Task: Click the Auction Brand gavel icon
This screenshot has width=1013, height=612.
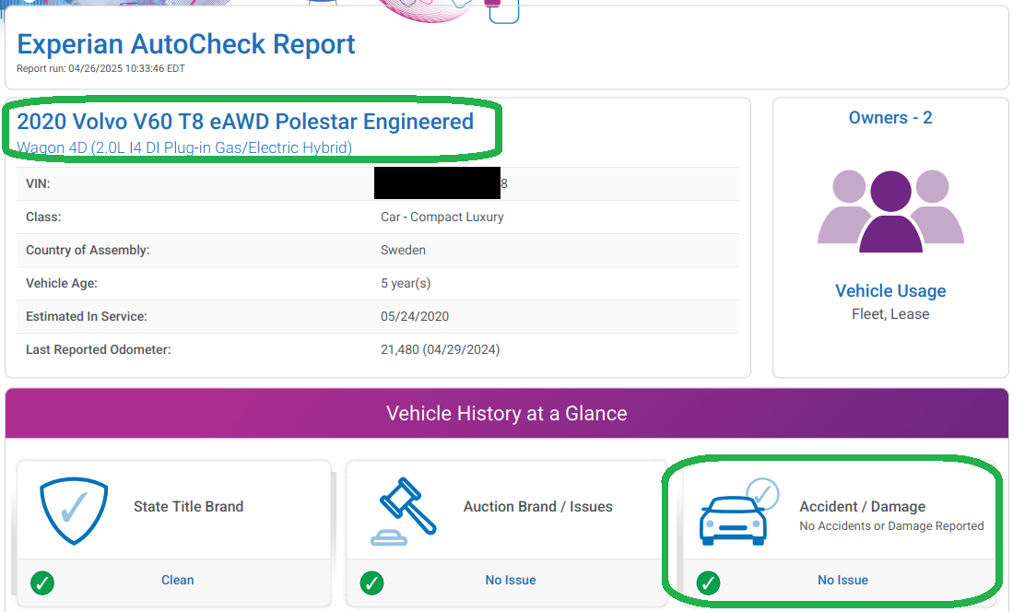Action: click(403, 512)
